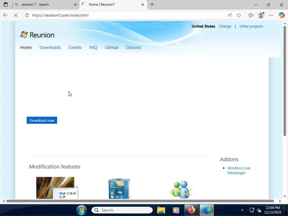This screenshot has width=288, height=216.
Task: Click the Reunion logo
Action: (37, 35)
